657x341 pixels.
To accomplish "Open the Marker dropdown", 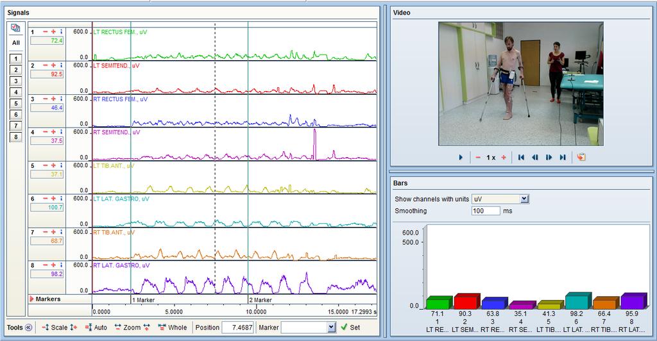I will point(332,328).
